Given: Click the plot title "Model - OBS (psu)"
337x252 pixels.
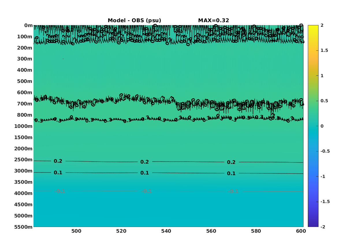Looking at the screenshot, I should pos(134,20).
